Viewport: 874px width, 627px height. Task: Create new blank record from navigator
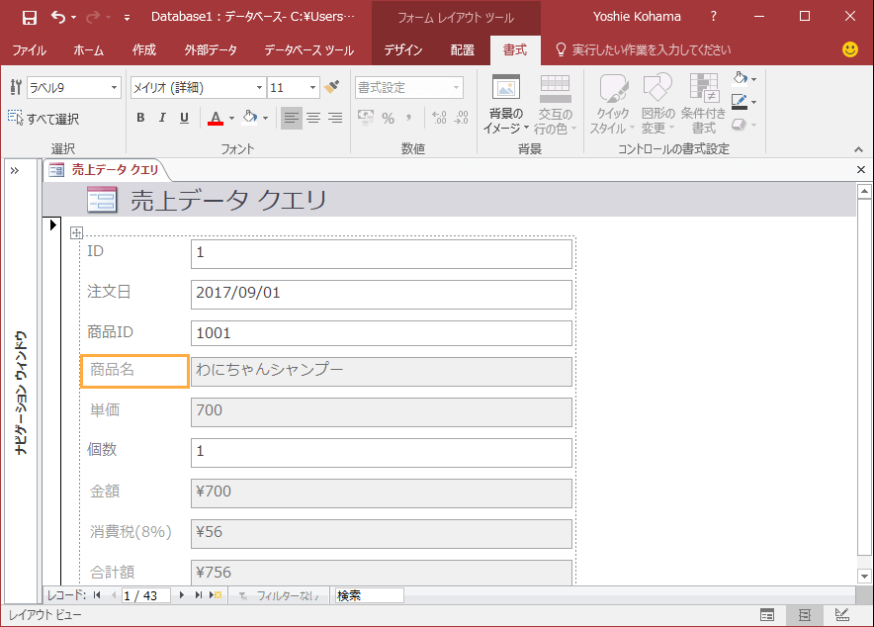point(215,595)
